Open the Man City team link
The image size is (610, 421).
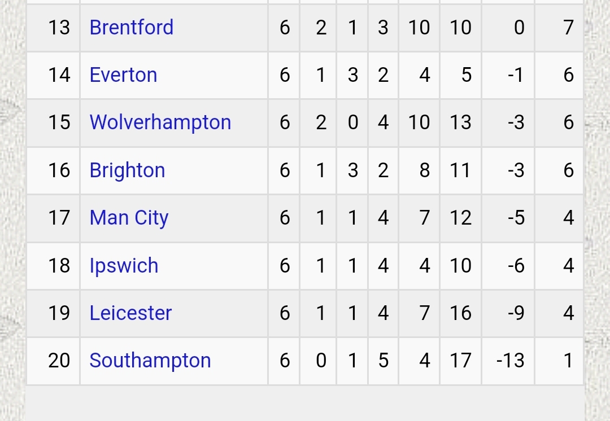click(129, 218)
